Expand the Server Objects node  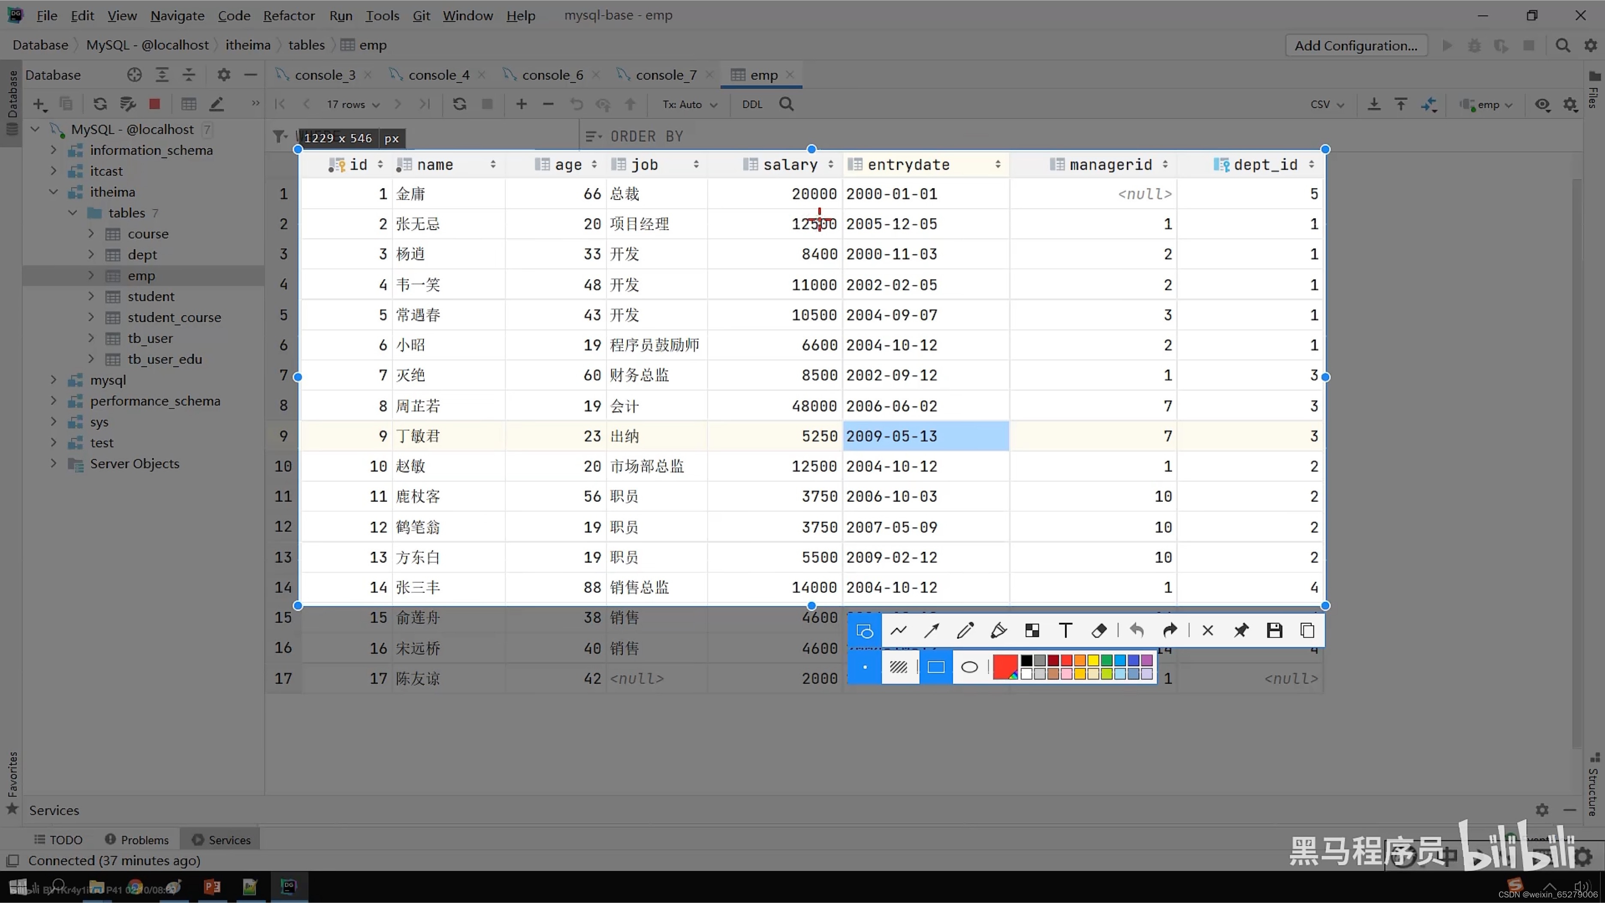tap(54, 464)
